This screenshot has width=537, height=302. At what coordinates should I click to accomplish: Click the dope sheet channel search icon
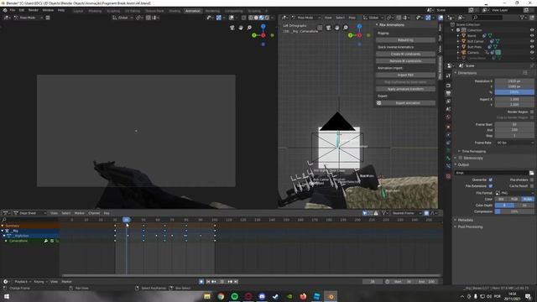[x=4, y=220]
